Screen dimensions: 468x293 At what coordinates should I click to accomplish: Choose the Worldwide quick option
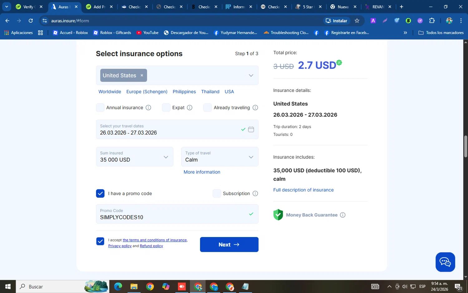[110, 92]
